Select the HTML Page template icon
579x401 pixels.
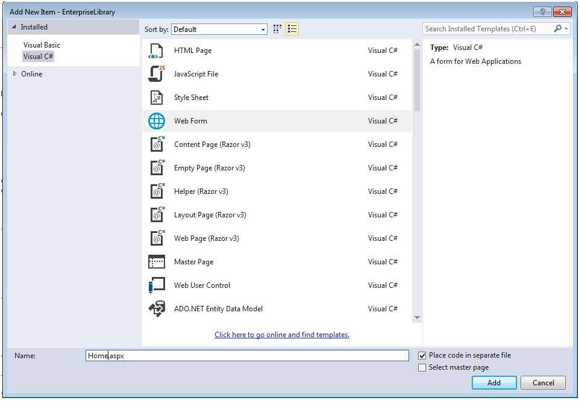(156, 51)
